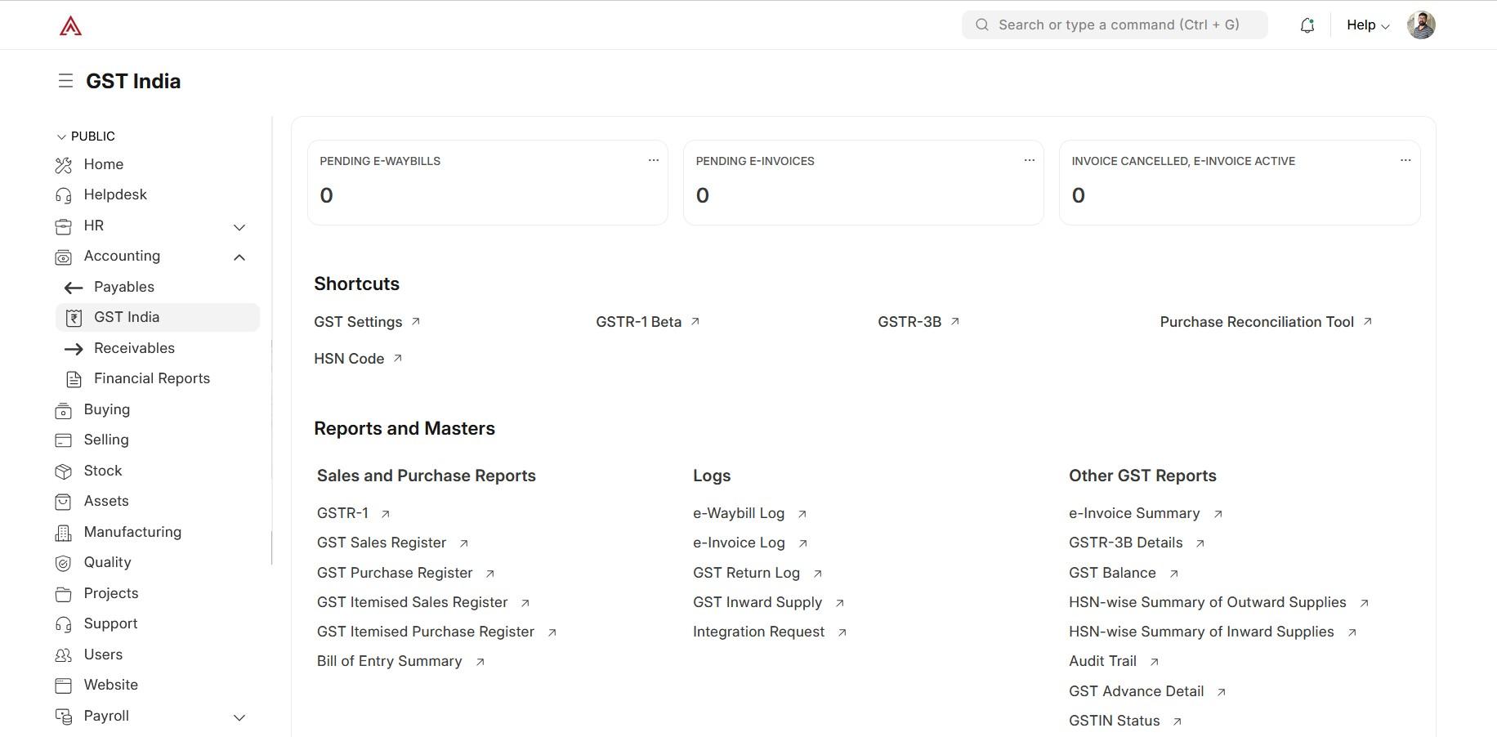Open GST Itemised Purchase Register
The image size is (1497, 737).
coord(436,632)
